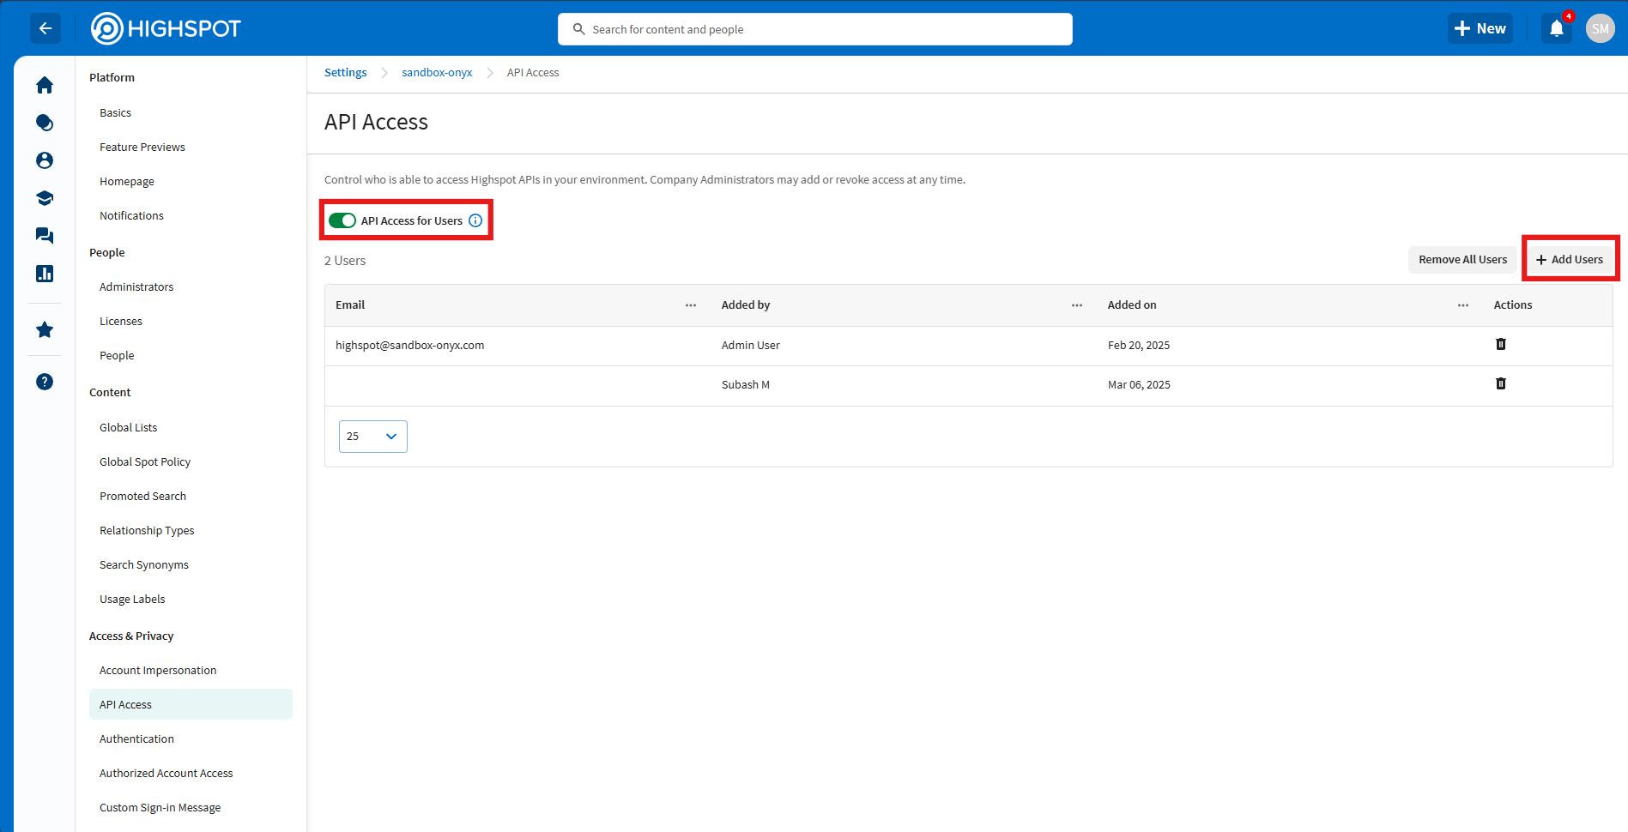Screen dimensions: 1628x832
Task: Click the Add Users button
Action: pyautogui.click(x=1570, y=258)
